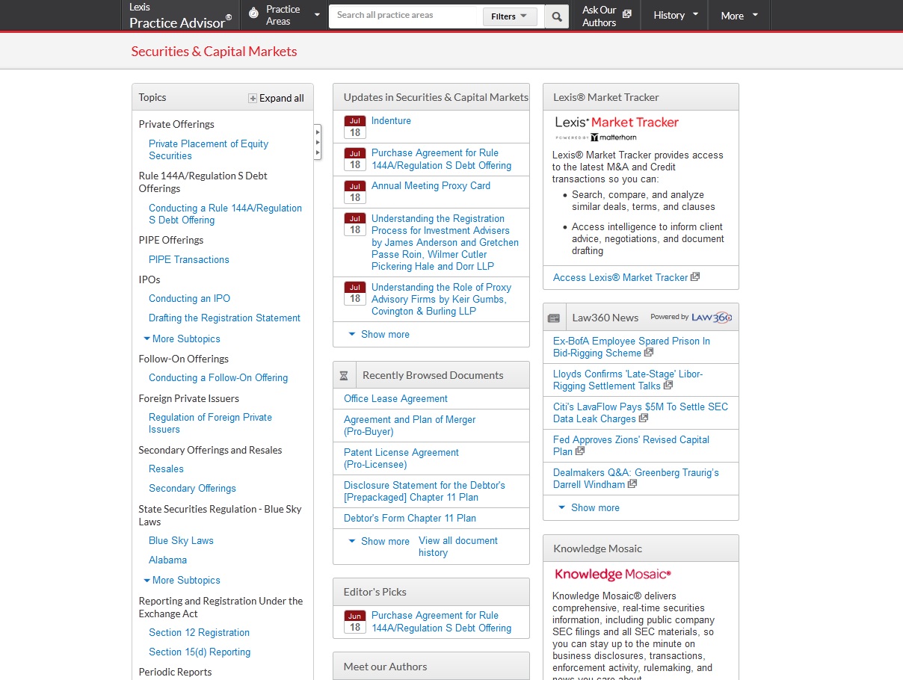Click the hourglass icon in Recently Browsed Documents
The width and height of the screenshot is (903, 680).
[x=344, y=375]
